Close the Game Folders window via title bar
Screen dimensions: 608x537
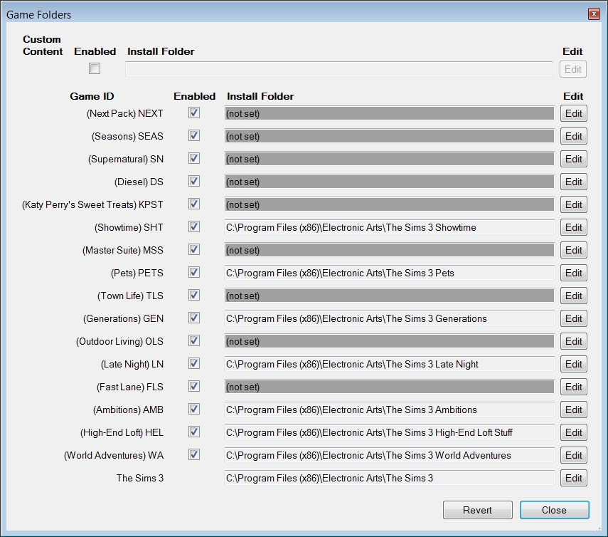tap(593, 14)
